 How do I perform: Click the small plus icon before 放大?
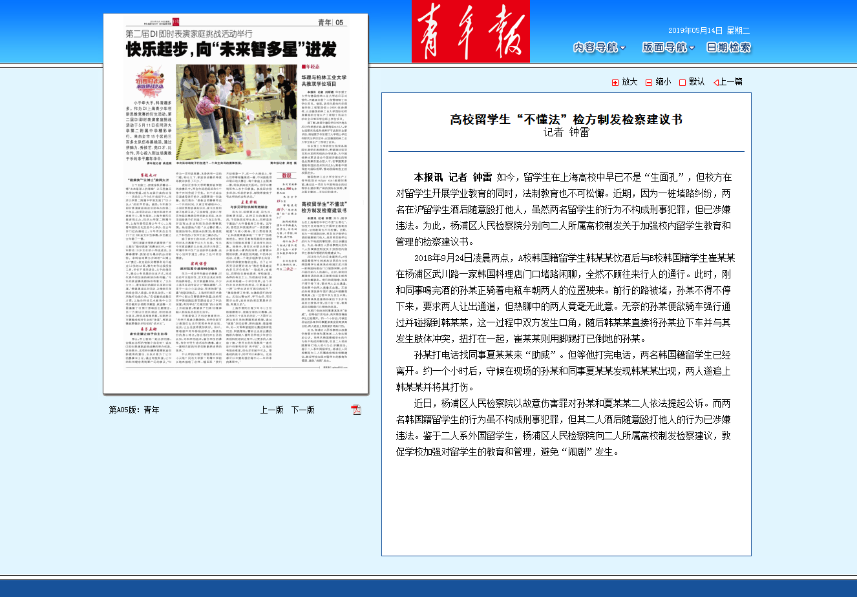pos(613,82)
